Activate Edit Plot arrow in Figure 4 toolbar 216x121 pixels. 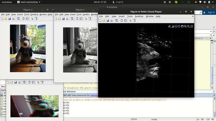coord(131,21)
